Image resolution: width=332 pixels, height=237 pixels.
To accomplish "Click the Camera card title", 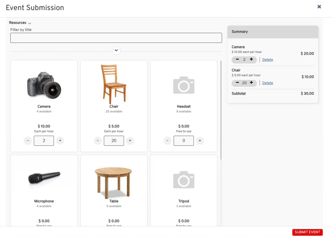I will click(x=44, y=106).
